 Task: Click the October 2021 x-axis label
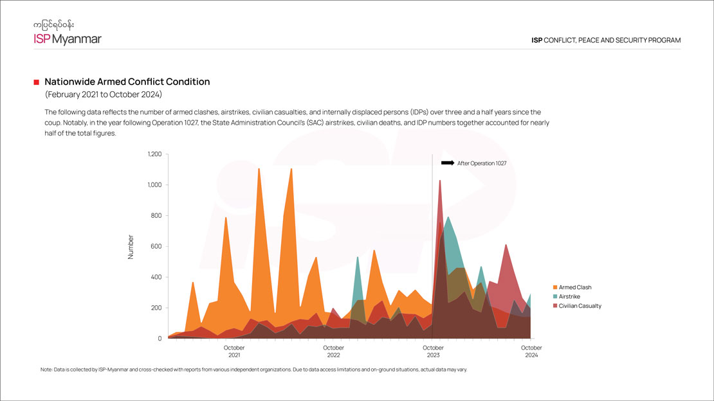234,351
